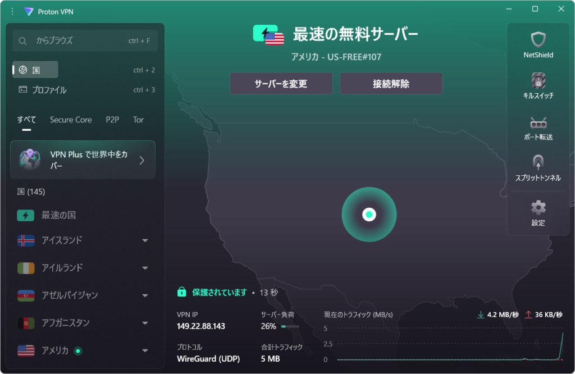Viewport: 575px width, 374px height.
Task: Click the fastest country lightning icon
Action: (26, 215)
